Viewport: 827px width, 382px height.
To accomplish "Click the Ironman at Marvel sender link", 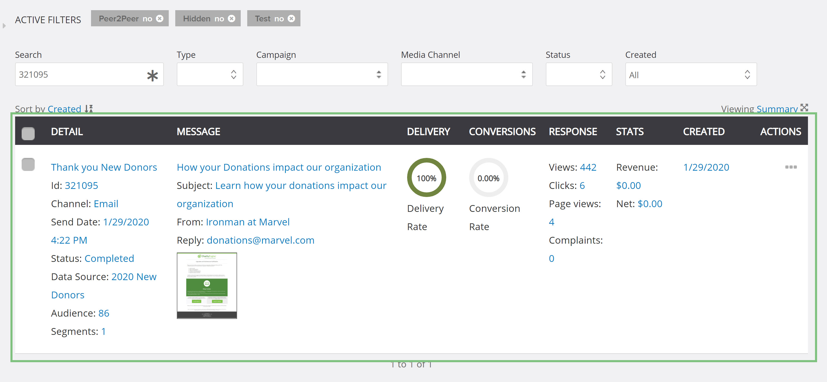I will coord(248,222).
